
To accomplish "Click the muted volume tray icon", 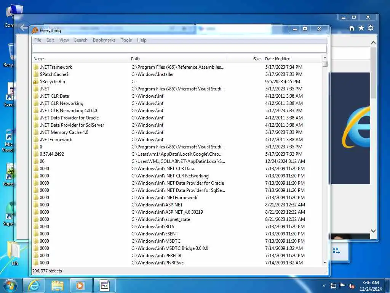I will [x=352, y=286].
